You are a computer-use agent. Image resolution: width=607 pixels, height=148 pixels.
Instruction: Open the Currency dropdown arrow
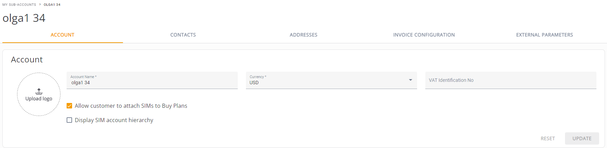coord(410,80)
